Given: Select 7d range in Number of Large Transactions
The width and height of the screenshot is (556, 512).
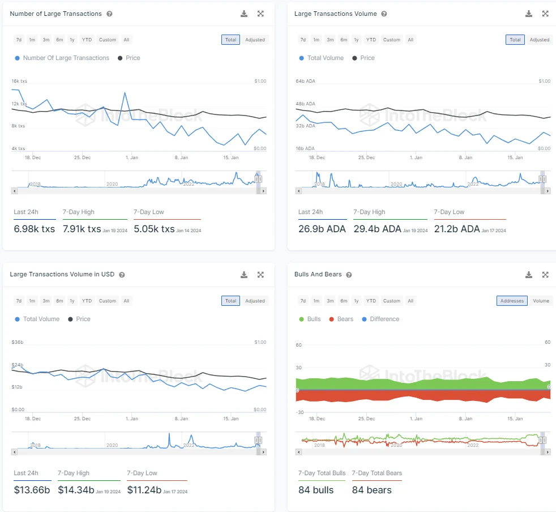Looking at the screenshot, I should (19, 40).
